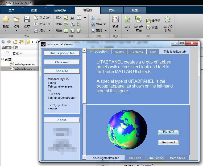Switch to the 发布 ribbon tab
The height and width of the screenshot is (166, 203).
click(x=112, y=10)
